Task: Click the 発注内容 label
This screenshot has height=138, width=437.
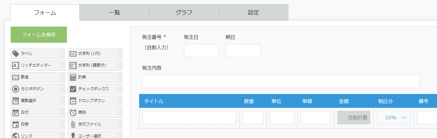Action: click(x=152, y=68)
